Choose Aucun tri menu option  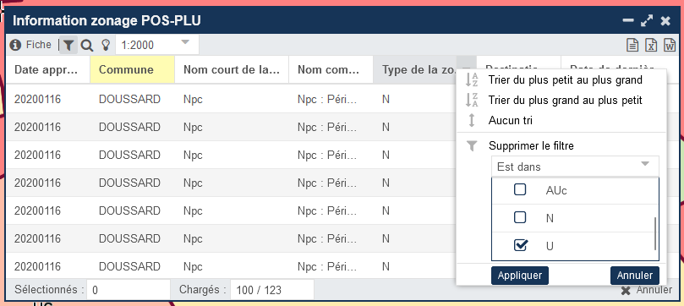point(511,120)
